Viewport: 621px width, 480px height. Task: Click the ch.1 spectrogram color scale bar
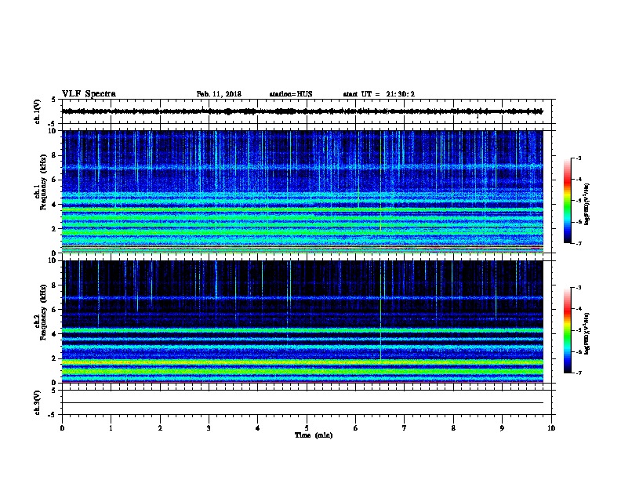[x=567, y=201]
